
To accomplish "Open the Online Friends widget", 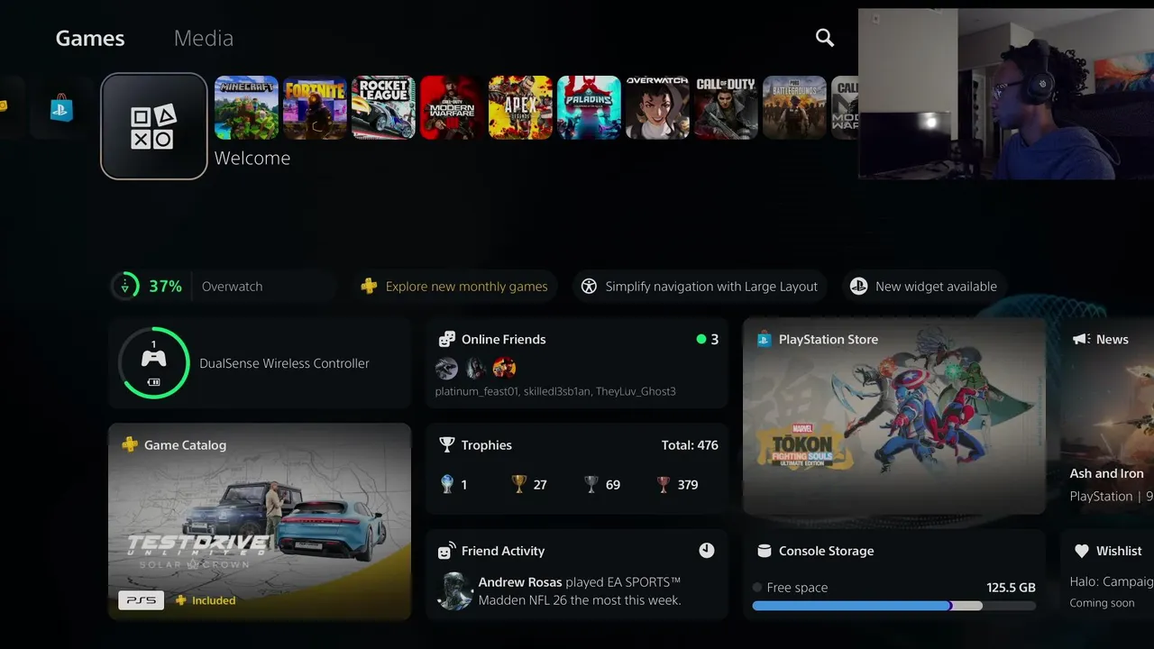I will tap(577, 363).
